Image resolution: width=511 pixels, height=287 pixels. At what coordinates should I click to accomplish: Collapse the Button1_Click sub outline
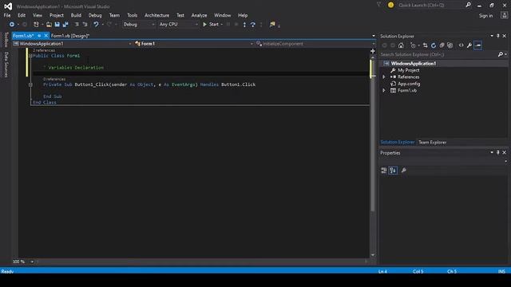[x=30, y=85]
